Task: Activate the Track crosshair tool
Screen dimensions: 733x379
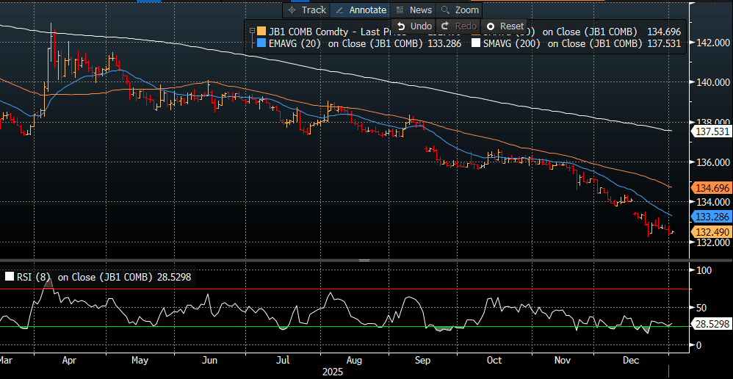Action: coord(307,10)
